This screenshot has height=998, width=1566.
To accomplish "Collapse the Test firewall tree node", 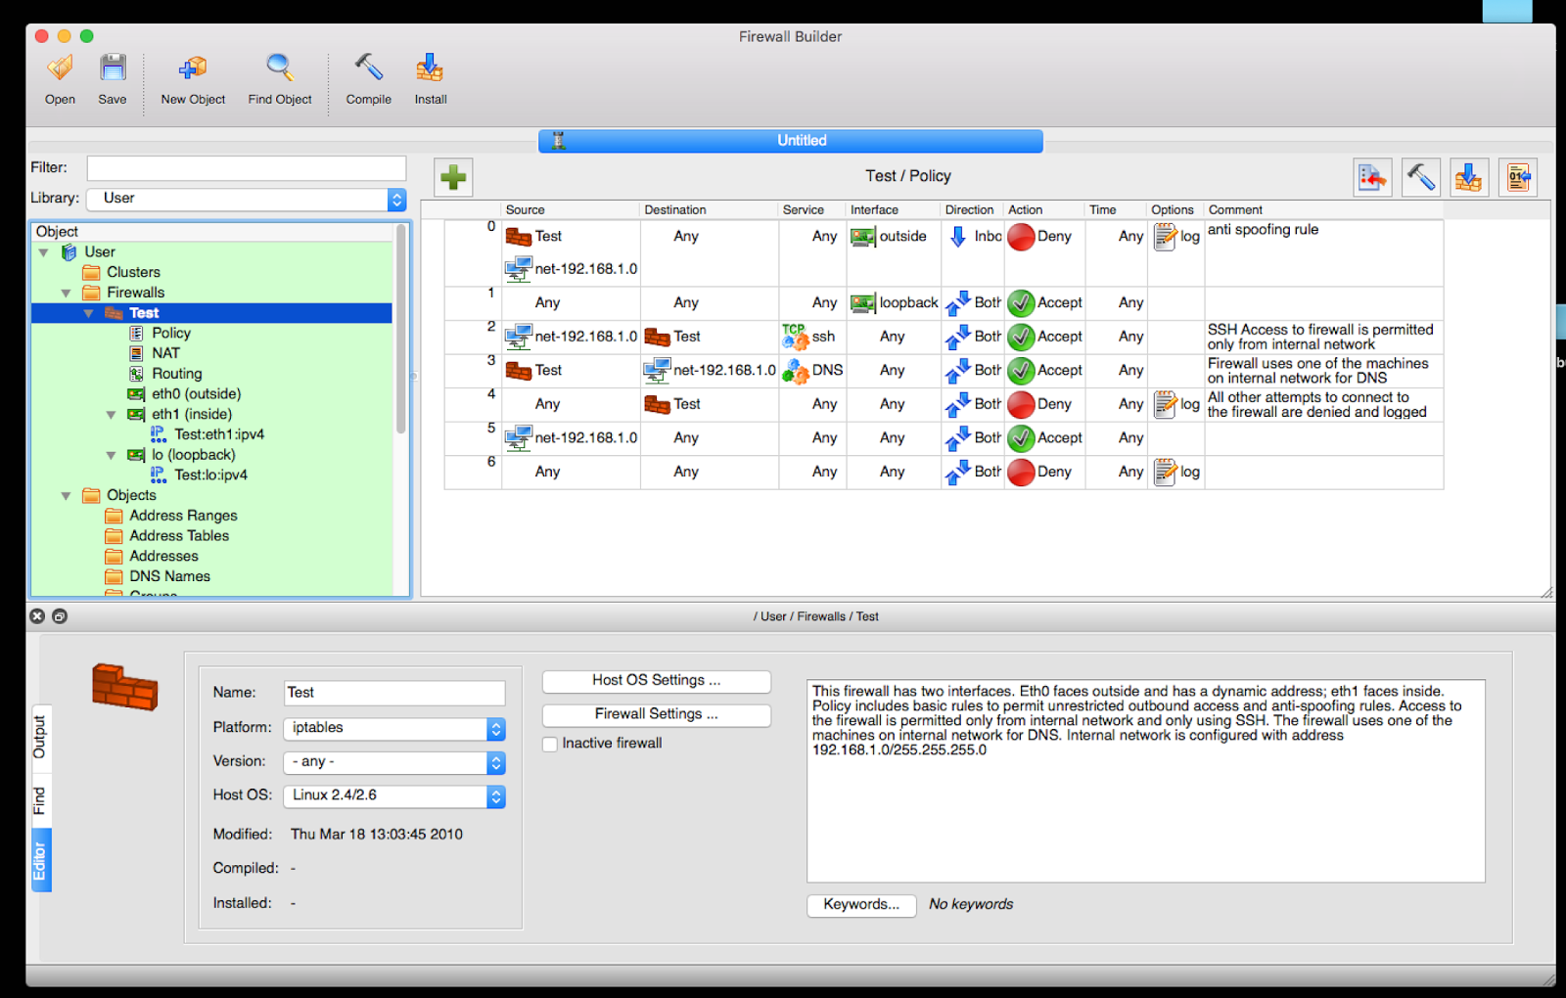I will coord(88,313).
